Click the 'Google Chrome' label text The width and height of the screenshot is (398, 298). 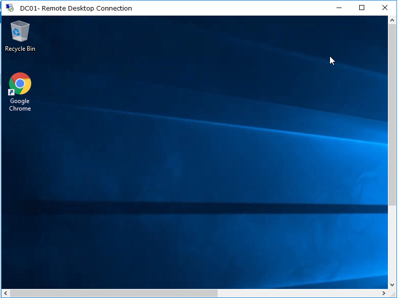pyautogui.click(x=20, y=105)
